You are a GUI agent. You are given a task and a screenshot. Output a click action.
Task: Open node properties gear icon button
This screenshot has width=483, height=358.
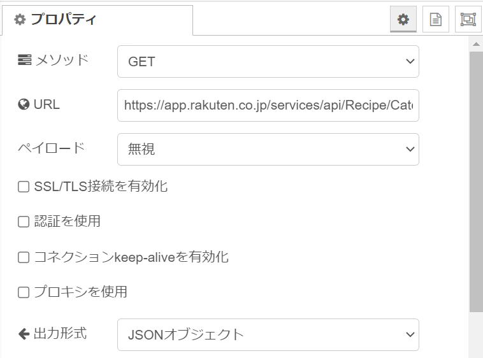[x=403, y=19]
